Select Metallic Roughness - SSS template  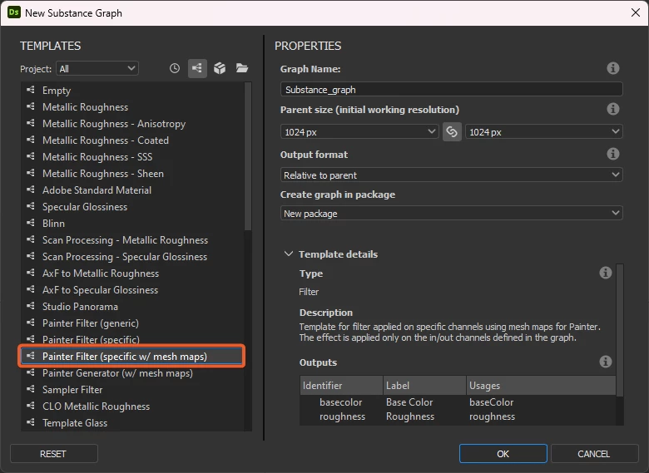coord(132,157)
